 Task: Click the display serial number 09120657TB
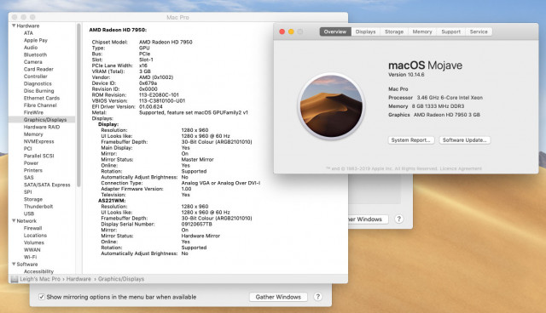pos(196,225)
